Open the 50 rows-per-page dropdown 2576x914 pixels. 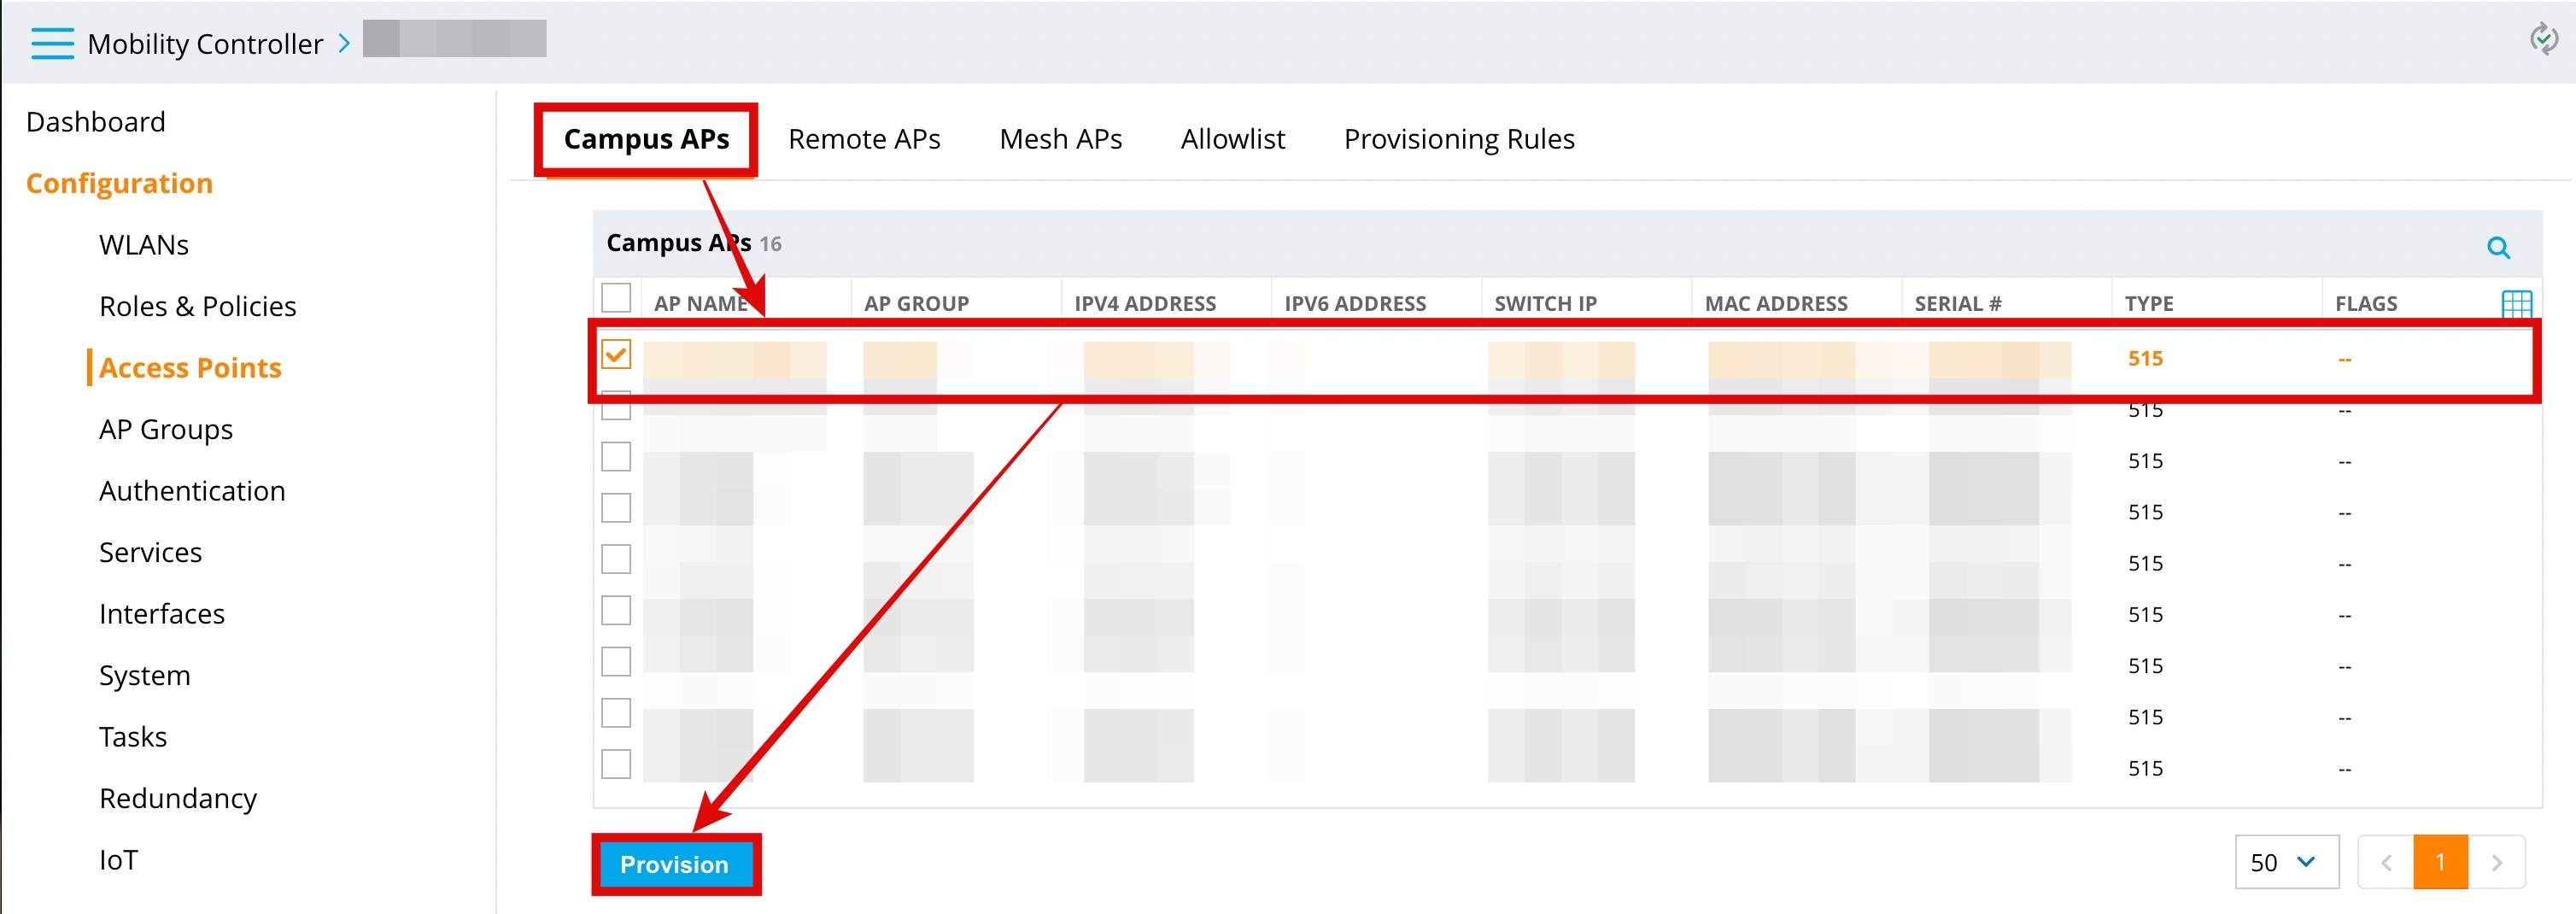(x=2286, y=862)
